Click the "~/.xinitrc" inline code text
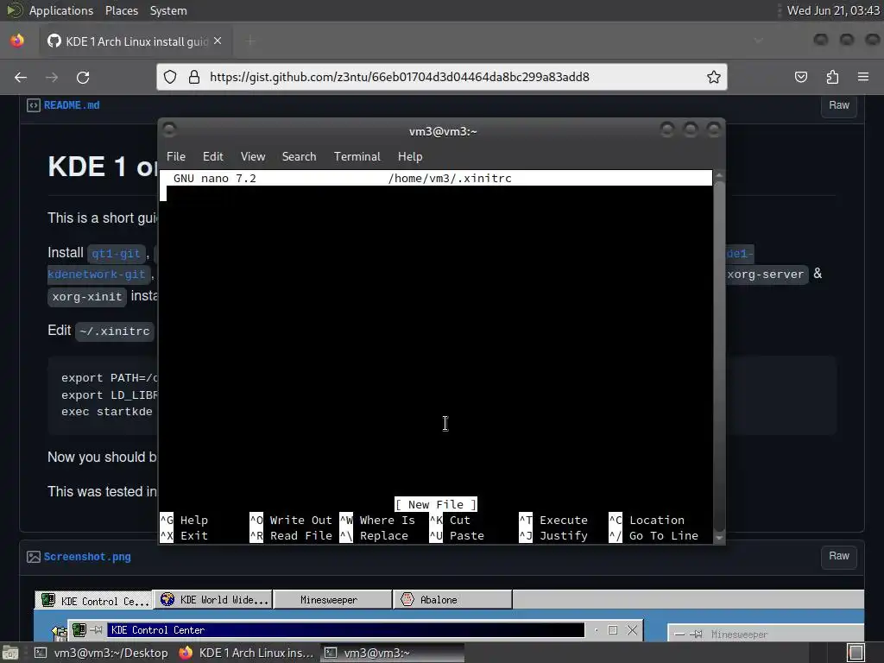 (x=115, y=331)
